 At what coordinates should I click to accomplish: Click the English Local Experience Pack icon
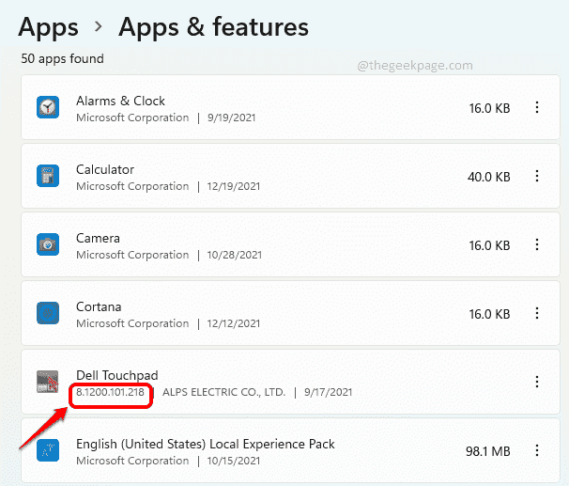(x=48, y=452)
